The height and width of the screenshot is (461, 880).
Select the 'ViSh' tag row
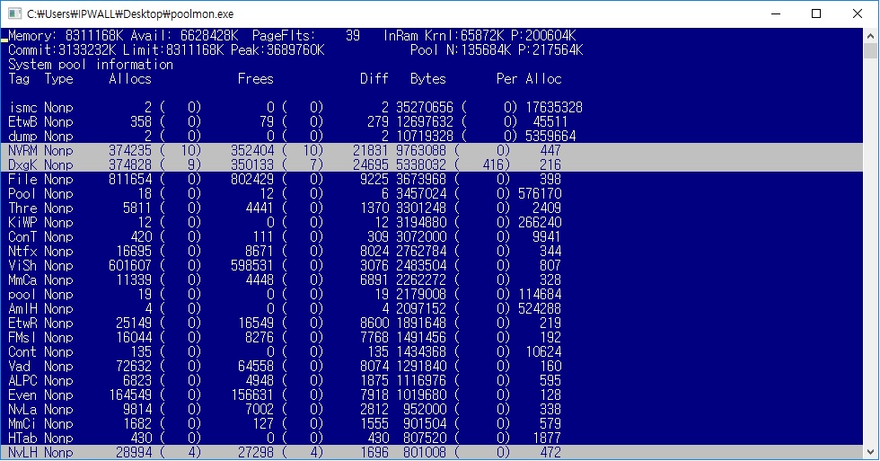(x=432, y=266)
